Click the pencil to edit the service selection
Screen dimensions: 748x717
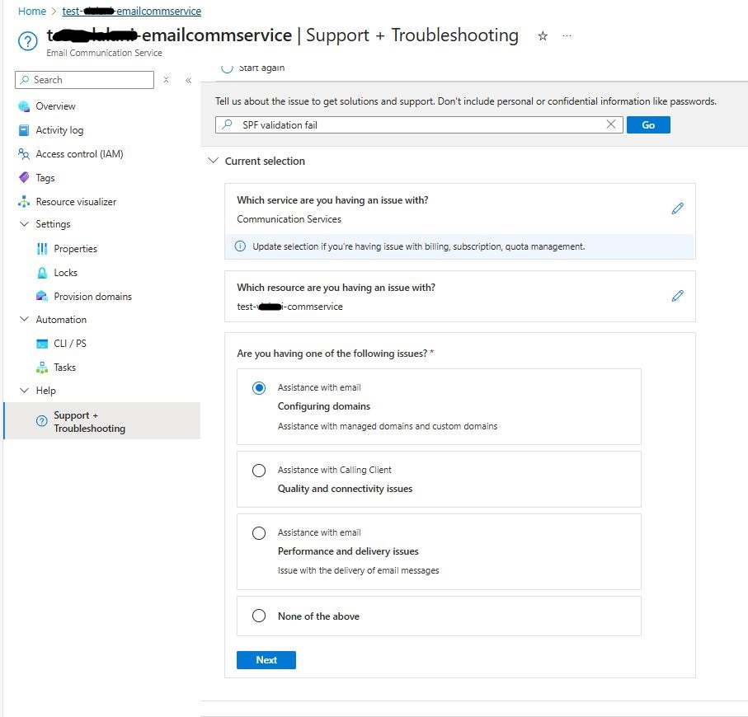coord(677,209)
